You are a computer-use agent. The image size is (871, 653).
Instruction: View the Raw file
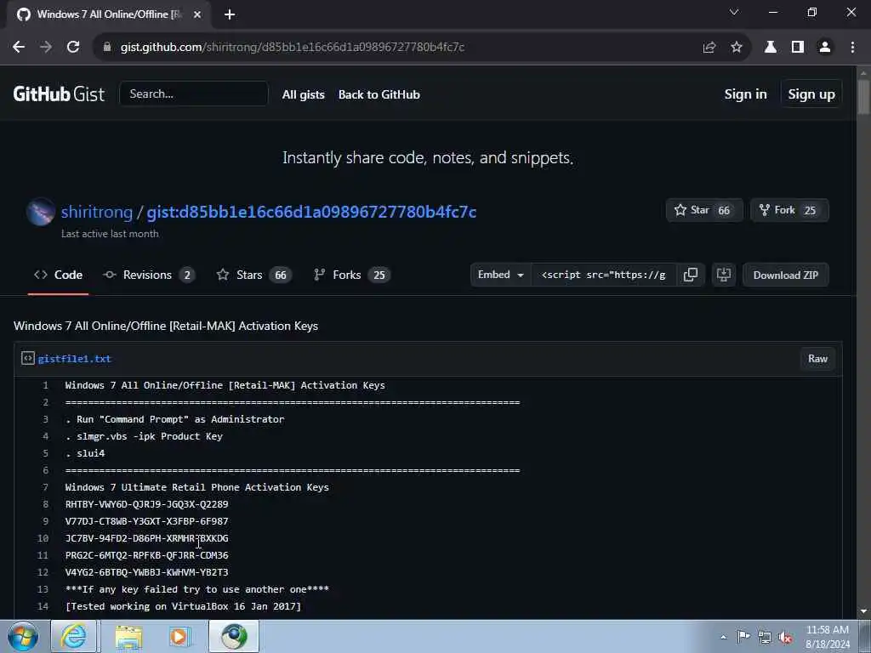point(817,359)
